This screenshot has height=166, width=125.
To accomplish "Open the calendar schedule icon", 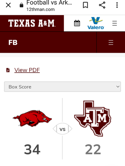I will pyautogui.click(x=77, y=23).
